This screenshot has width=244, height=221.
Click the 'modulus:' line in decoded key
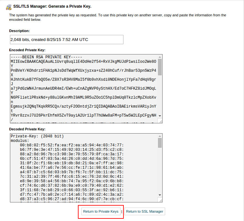click(20, 141)
